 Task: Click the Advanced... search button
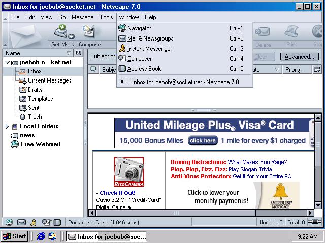[x=299, y=57]
